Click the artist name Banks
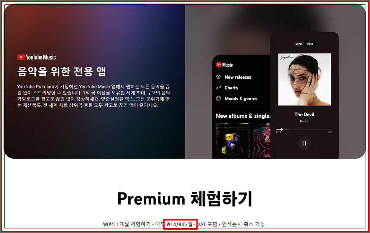370x233 pixels. [x=304, y=121]
